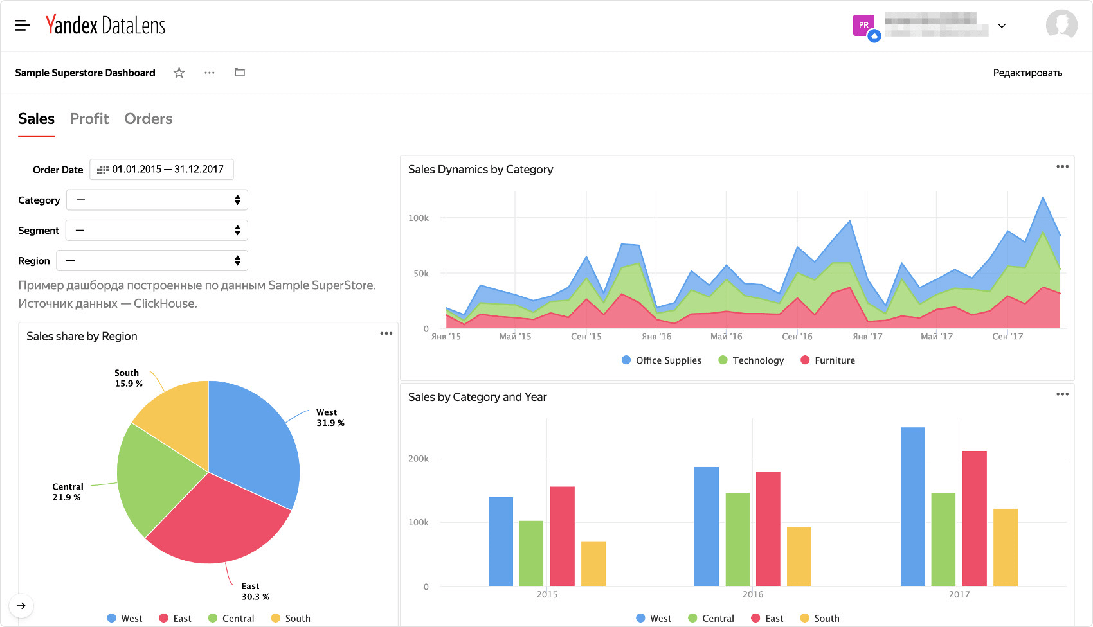This screenshot has width=1093, height=627.
Task: Open the Category filter dropdown
Action: 156,200
